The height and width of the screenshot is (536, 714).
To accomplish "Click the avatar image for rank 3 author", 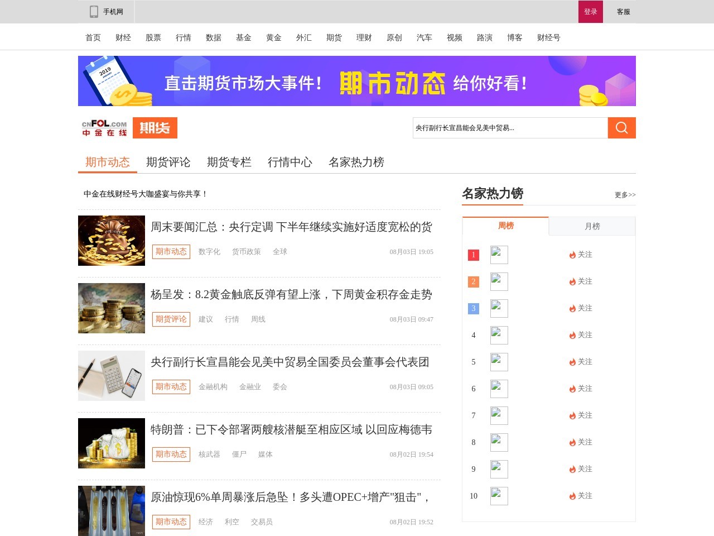I will [x=499, y=308].
